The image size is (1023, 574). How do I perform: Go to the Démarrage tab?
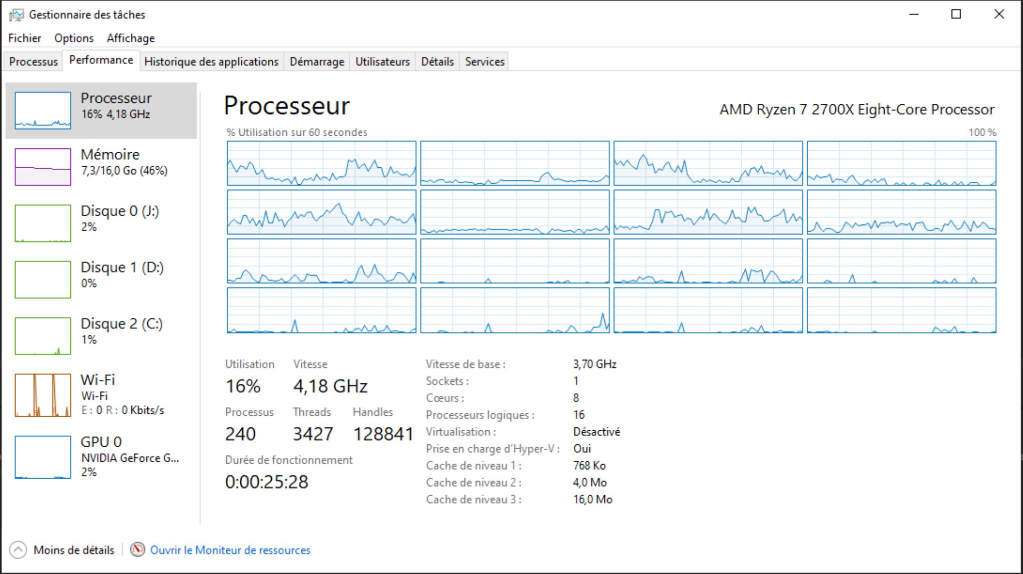click(x=317, y=62)
